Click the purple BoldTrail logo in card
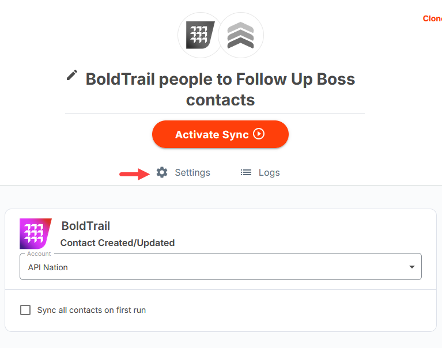The width and height of the screenshot is (442, 348). click(35, 233)
